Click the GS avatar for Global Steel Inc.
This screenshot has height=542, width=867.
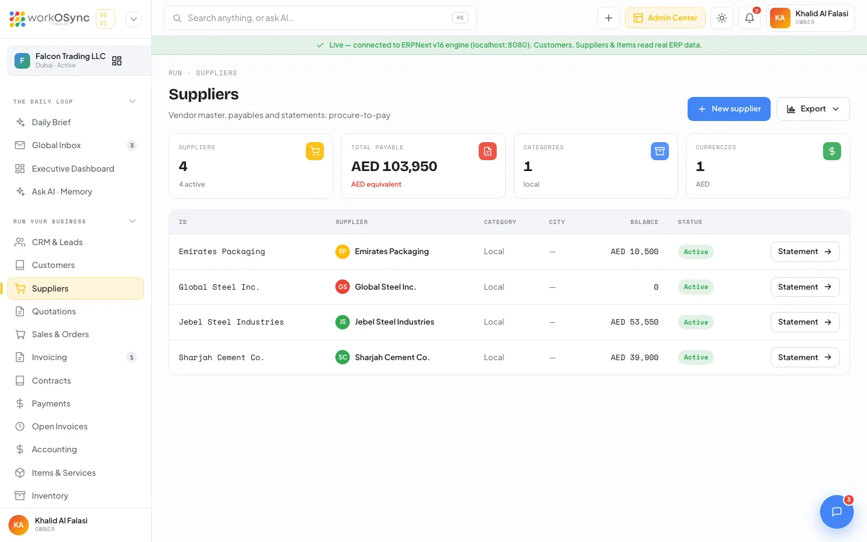[x=343, y=287]
